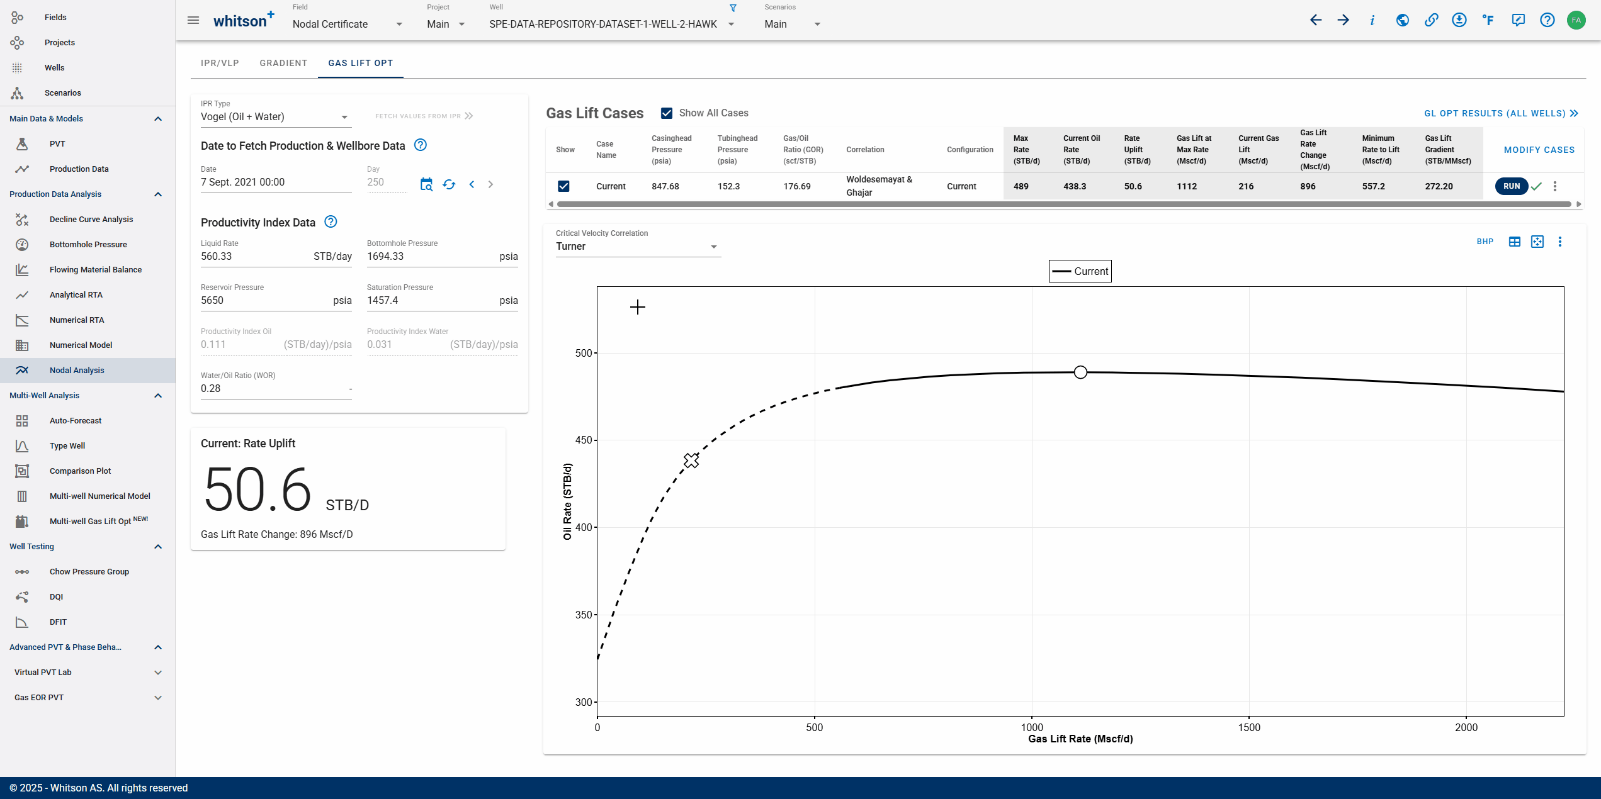Image resolution: width=1601 pixels, height=799 pixels.
Task: Open the chart table view icon
Action: 1515,242
